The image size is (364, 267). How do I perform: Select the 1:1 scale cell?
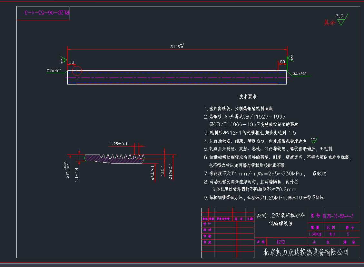pyautogui.click(x=332, y=234)
